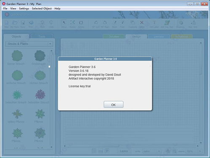Click OK in the Garden Planner dialog
This screenshot has width=210, height=158.
tap(114, 105)
